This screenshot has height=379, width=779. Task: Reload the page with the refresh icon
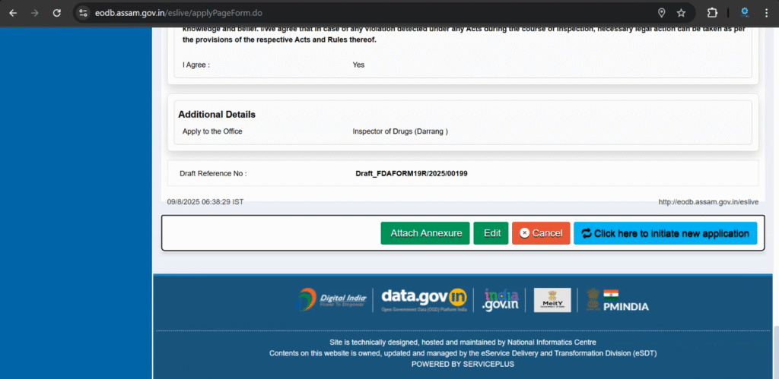click(56, 13)
